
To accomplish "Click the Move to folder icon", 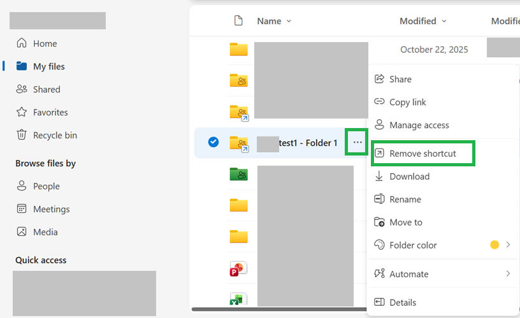I will [x=379, y=222].
